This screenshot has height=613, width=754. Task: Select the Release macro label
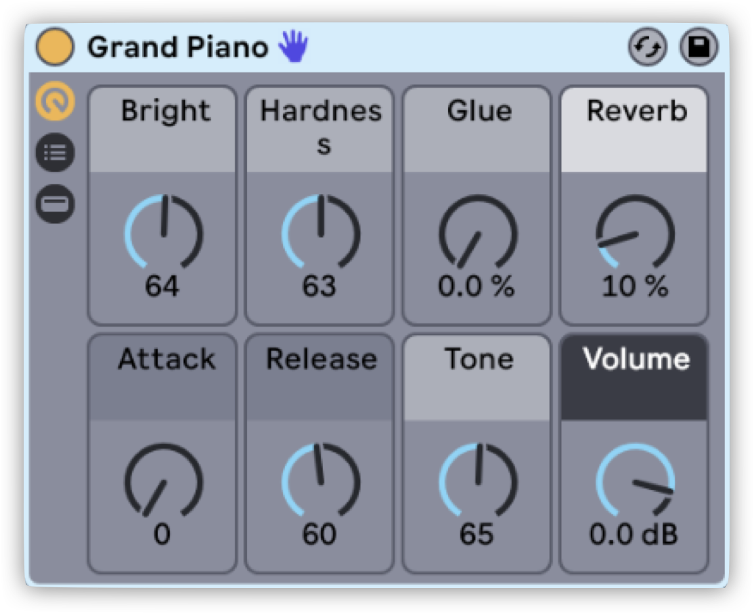tap(321, 359)
